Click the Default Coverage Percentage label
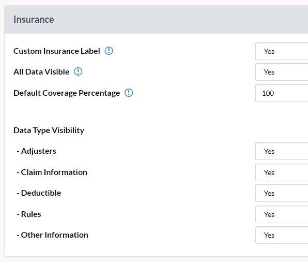Viewport: 308px width, 262px height. coord(67,93)
